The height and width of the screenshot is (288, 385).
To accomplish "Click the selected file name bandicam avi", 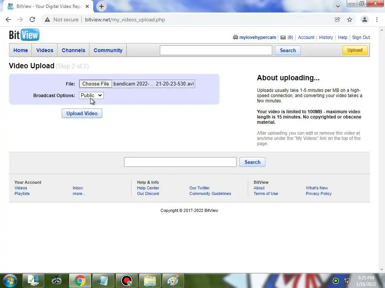I will coord(153,84).
